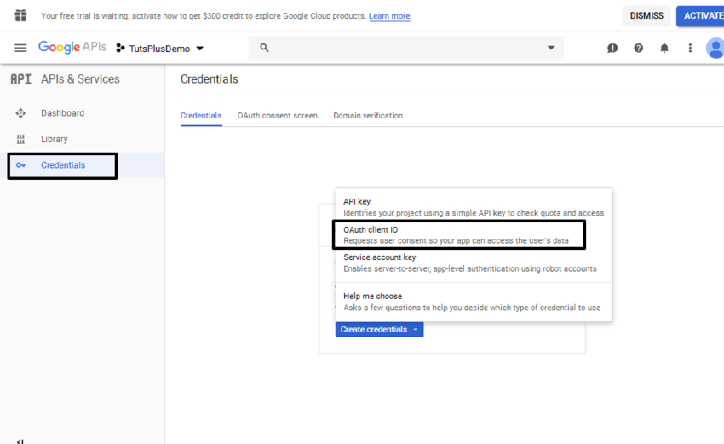Screen dimensions: 724x444
Task: Open the notifications bell
Action: pos(664,49)
